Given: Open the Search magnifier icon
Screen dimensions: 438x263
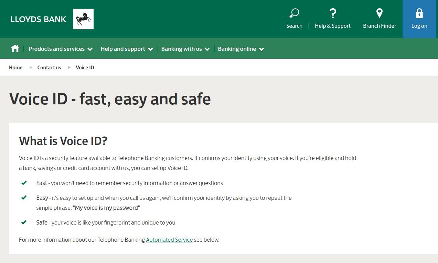Looking at the screenshot, I should pos(294,13).
